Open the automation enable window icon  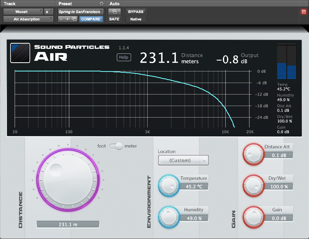click(x=114, y=12)
